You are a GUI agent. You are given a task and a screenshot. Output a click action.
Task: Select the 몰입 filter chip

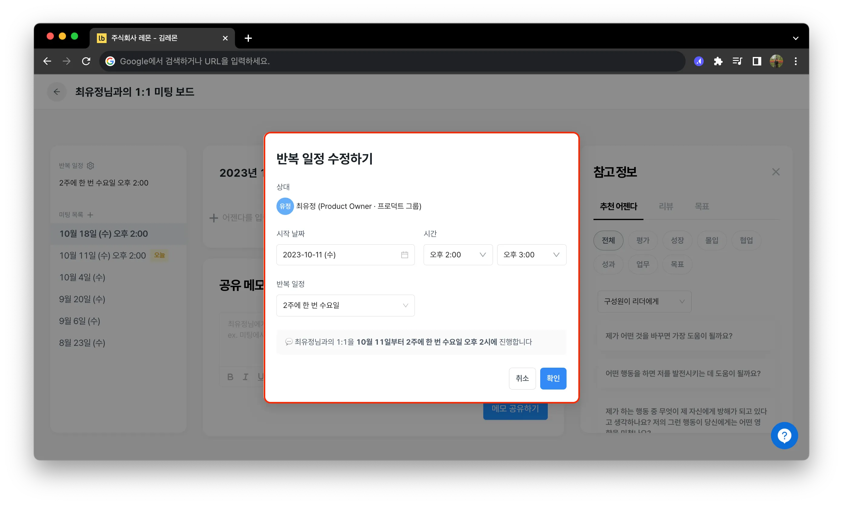[x=712, y=241]
